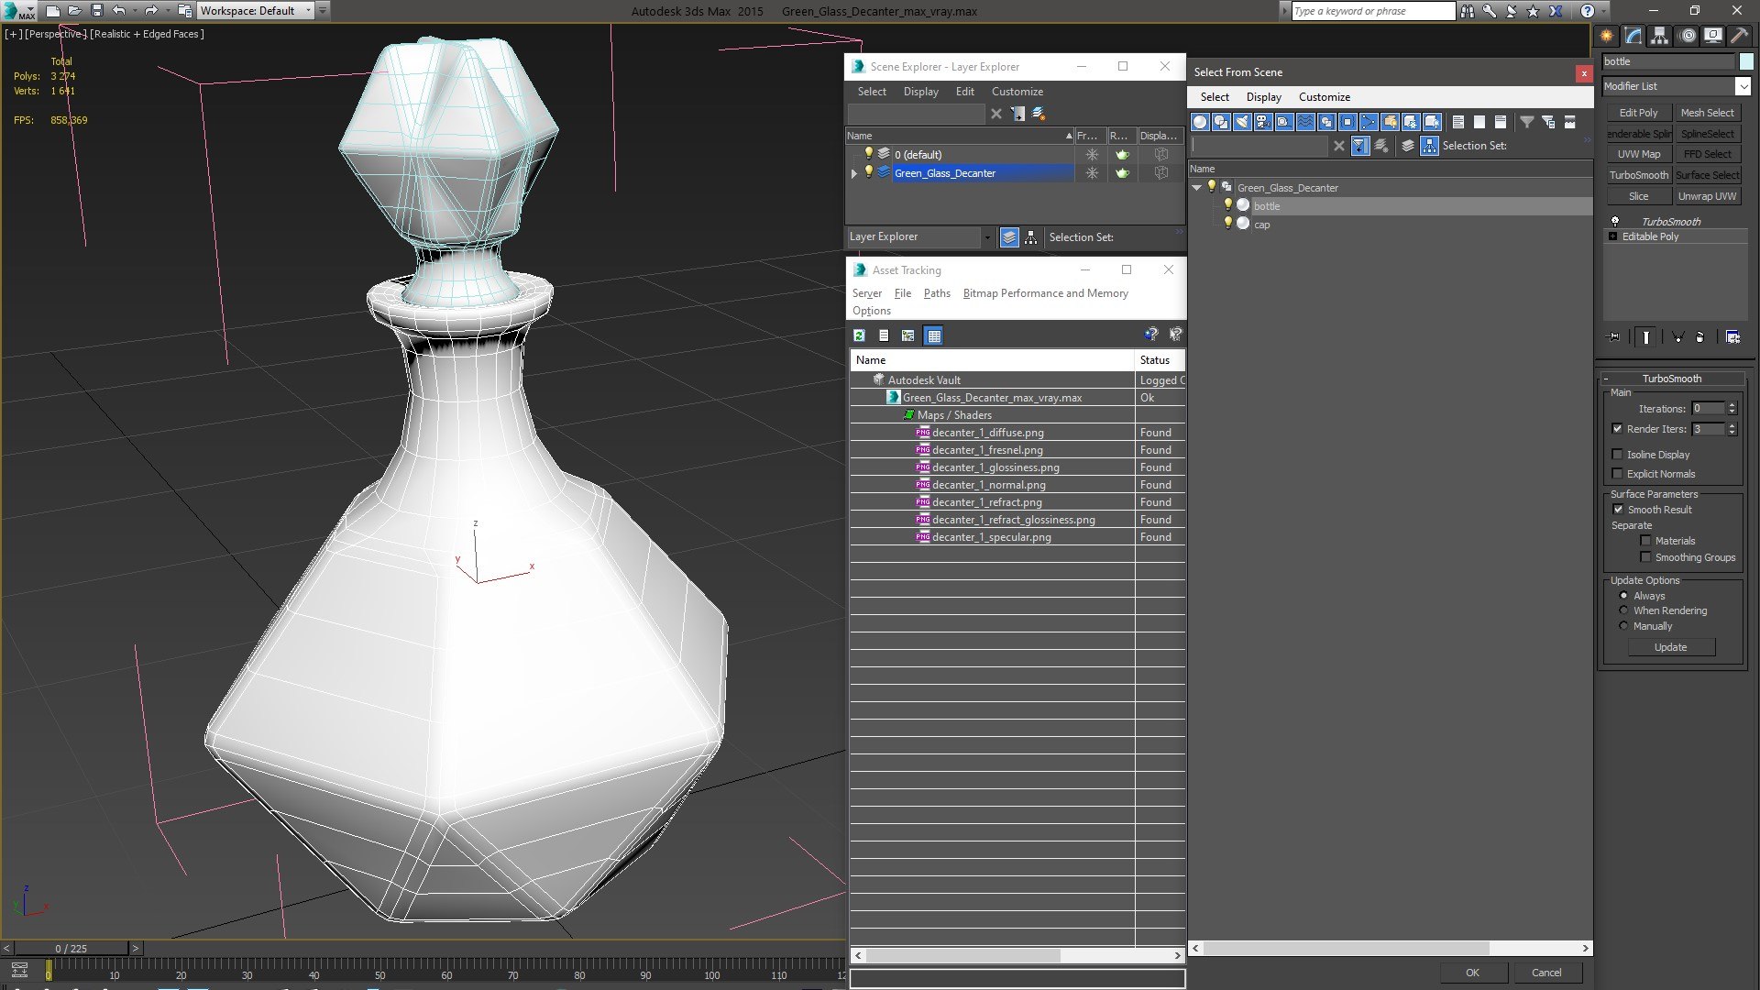Open the Create command panel tab
The height and width of the screenshot is (990, 1760).
(1607, 36)
